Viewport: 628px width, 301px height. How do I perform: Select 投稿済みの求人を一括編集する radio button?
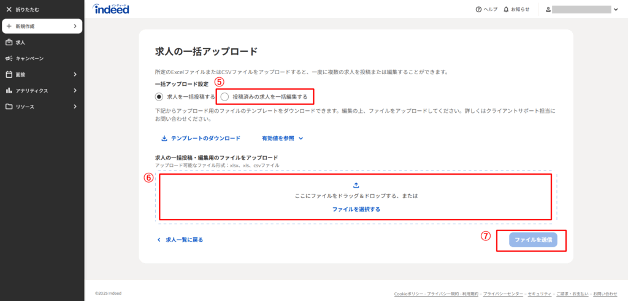click(x=225, y=97)
